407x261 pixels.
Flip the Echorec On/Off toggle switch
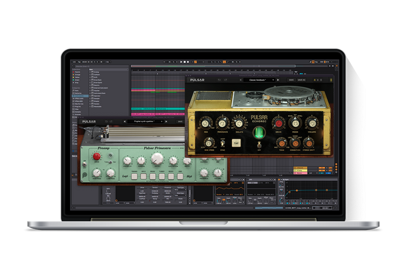pyautogui.click(x=258, y=145)
